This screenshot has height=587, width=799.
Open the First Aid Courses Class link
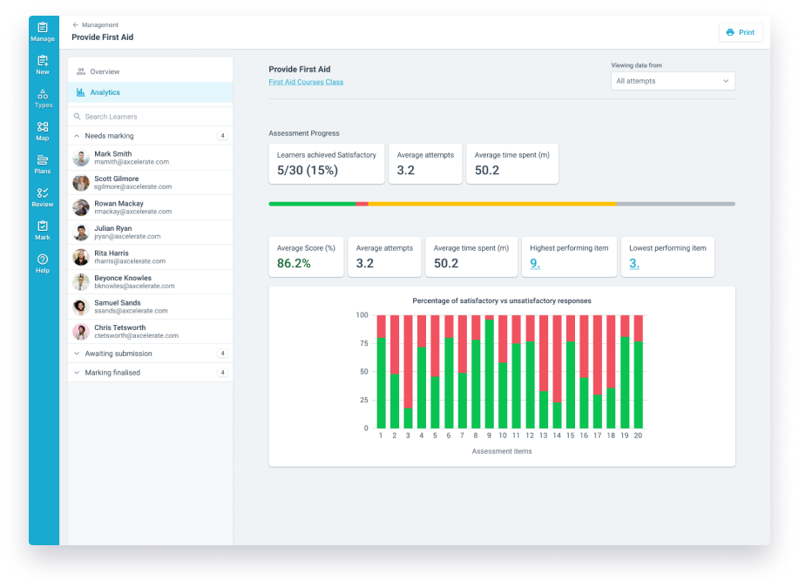pos(306,82)
